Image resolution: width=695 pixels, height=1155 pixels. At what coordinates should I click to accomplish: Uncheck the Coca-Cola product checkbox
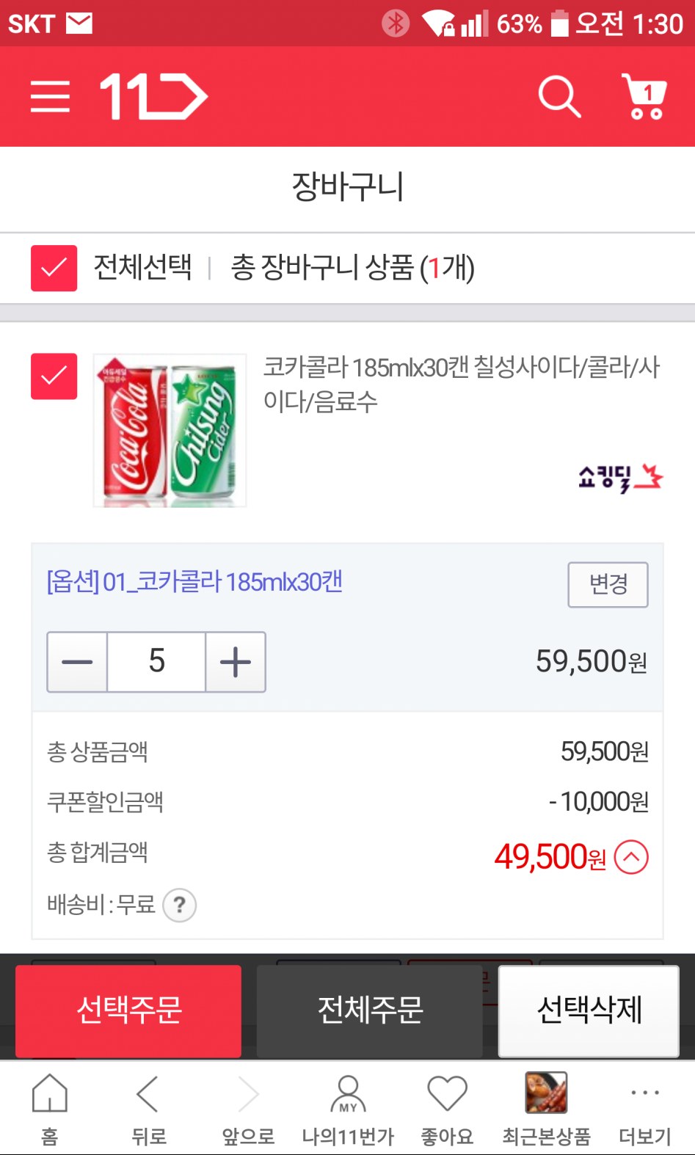click(54, 376)
